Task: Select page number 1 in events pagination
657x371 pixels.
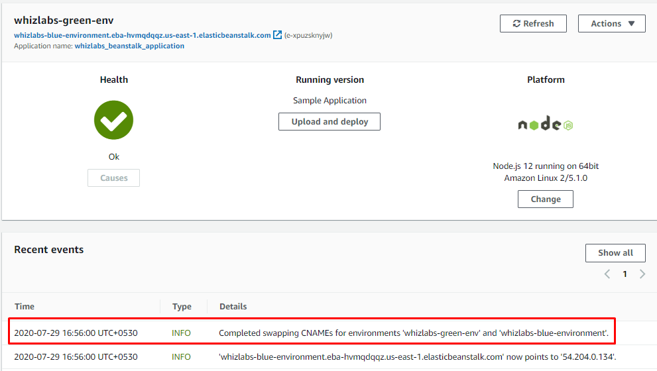Action: (x=625, y=274)
